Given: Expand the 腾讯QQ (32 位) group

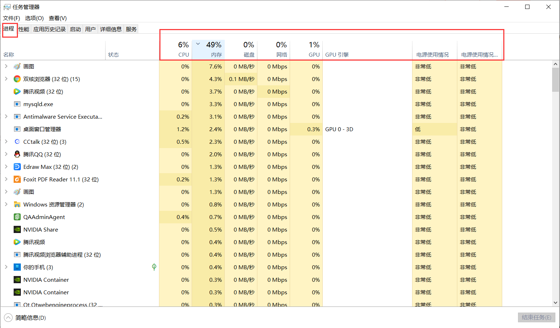Looking at the screenshot, I should pyautogui.click(x=6, y=154).
